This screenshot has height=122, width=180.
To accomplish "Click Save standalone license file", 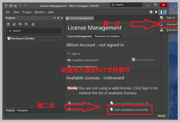I will (x=132, y=103).
